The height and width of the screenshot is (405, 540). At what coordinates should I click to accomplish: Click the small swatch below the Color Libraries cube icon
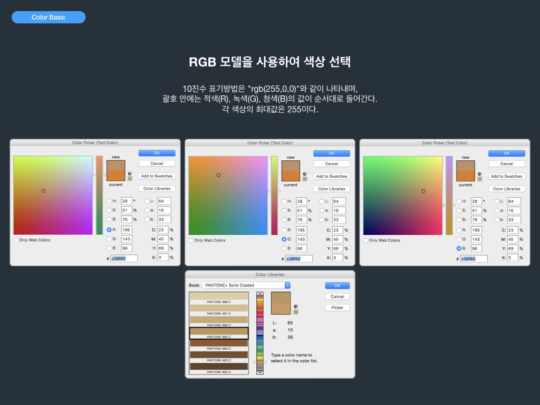(296, 312)
